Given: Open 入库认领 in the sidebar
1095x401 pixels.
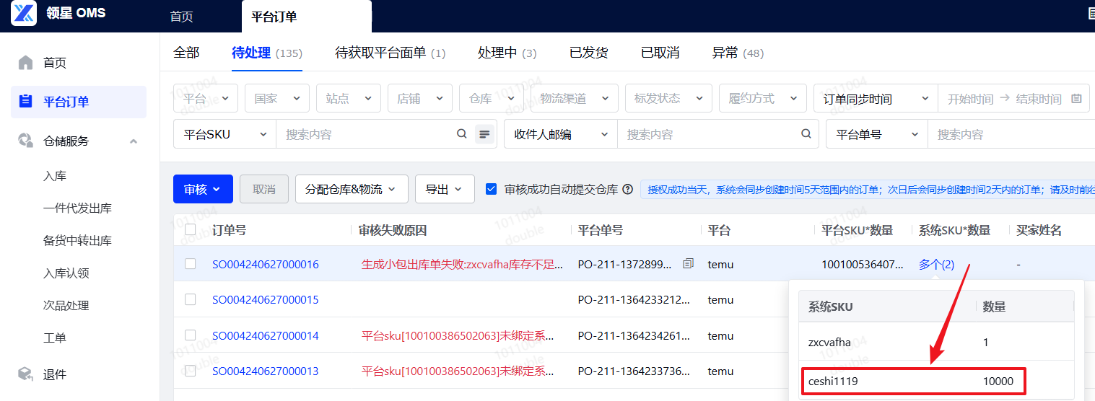Looking at the screenshot, I should click(x=66, y=273).
